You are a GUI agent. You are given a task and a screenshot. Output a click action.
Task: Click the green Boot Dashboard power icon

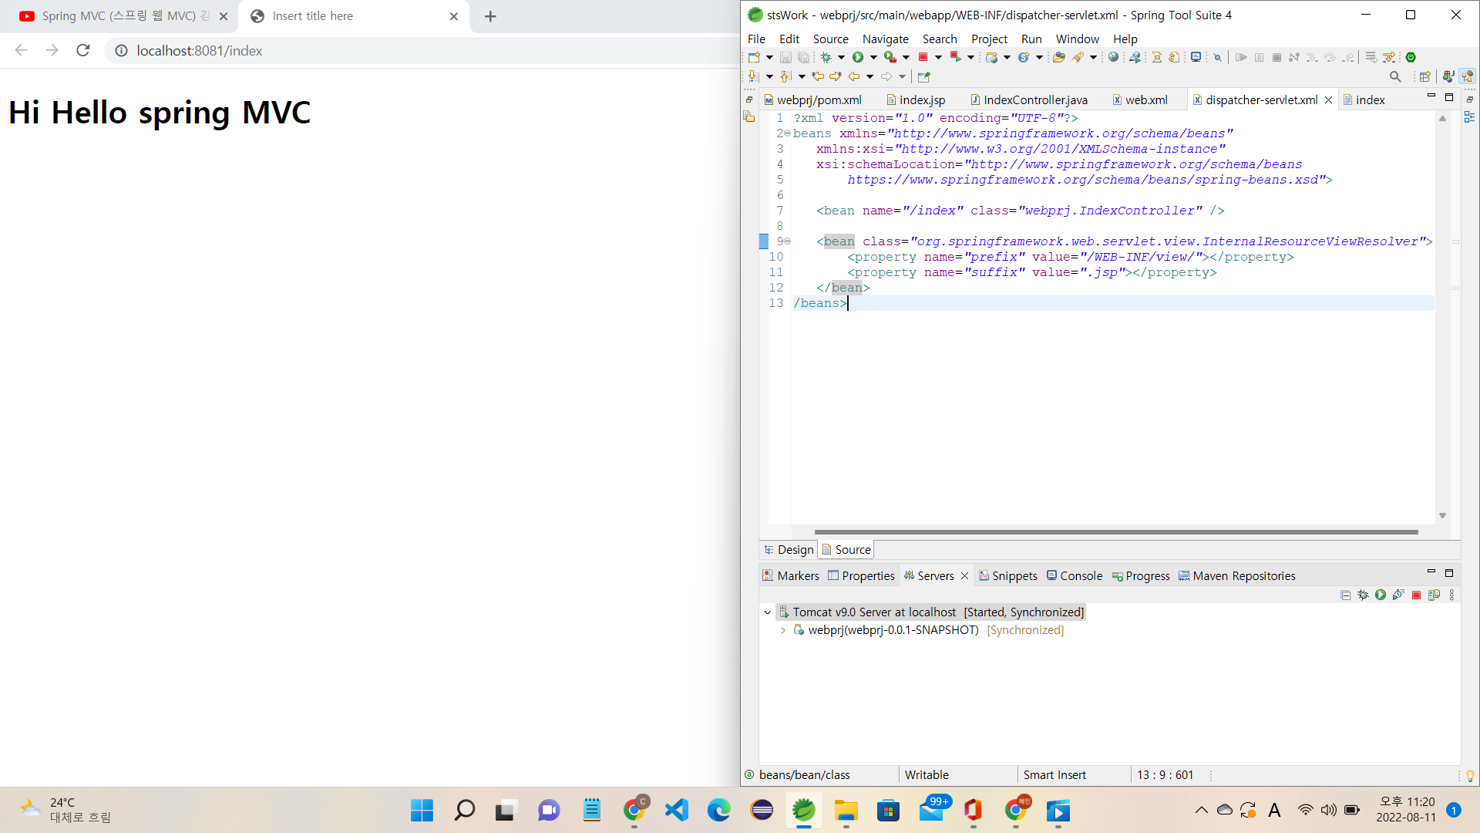(1411, 57)
